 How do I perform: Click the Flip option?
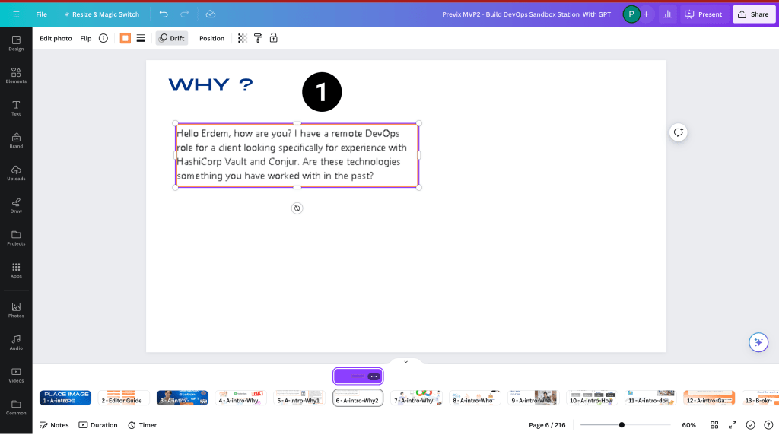[86, 38]
